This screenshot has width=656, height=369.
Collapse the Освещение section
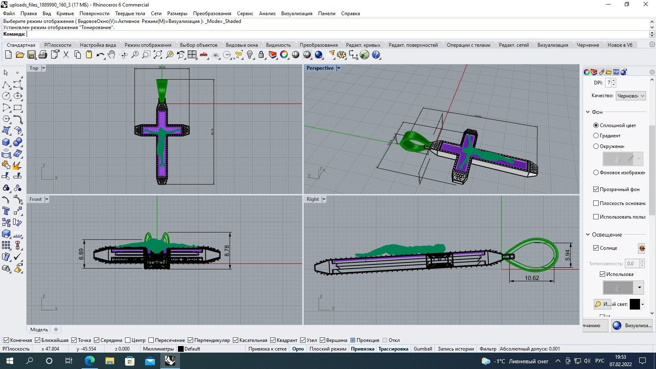[x=588, y=235]
